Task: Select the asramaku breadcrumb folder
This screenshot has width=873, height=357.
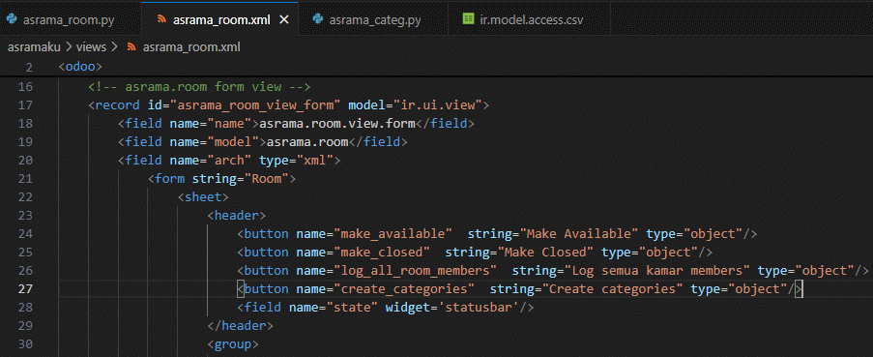Action: [34, 47]
